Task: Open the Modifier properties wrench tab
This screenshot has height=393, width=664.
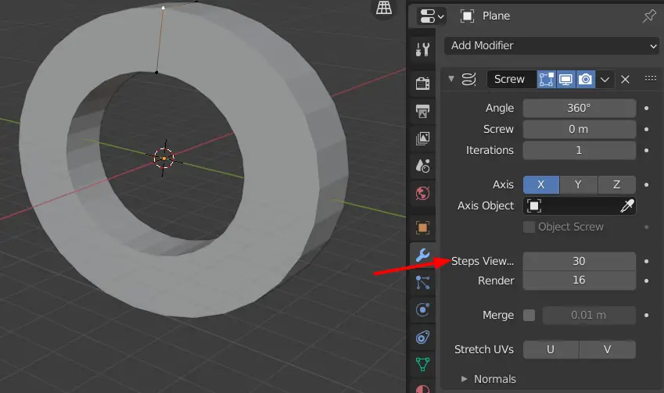Action: tap(422, 255)
